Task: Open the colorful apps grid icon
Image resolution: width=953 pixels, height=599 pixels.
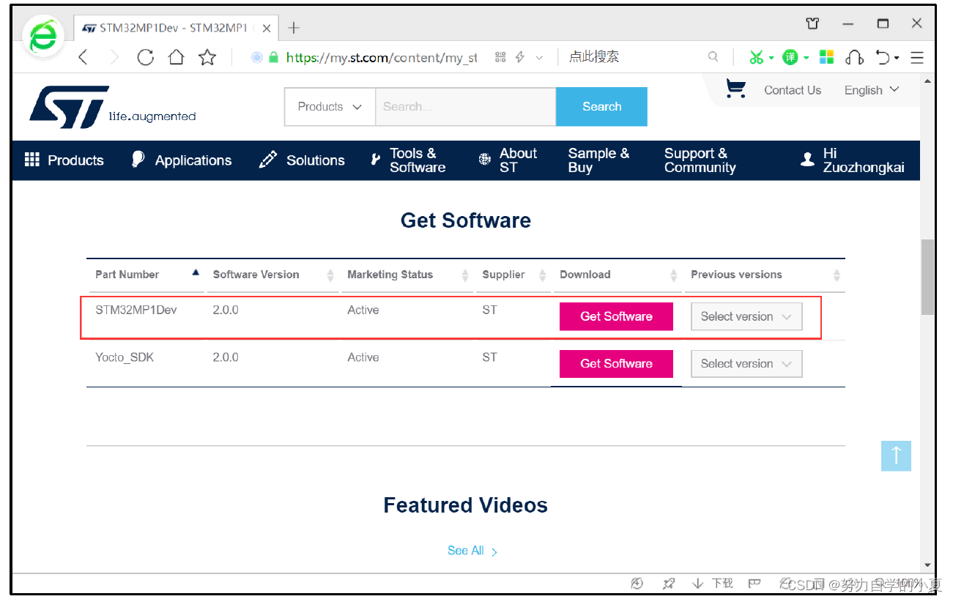Action: pyautogui.click(x=826, y=57)
